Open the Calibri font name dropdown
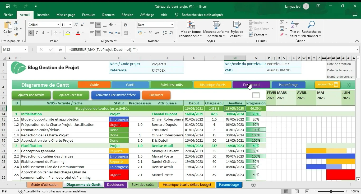Image resolution: width=361 pixels, height=194 pixels. pyautogui.click(x=58, y=25)
